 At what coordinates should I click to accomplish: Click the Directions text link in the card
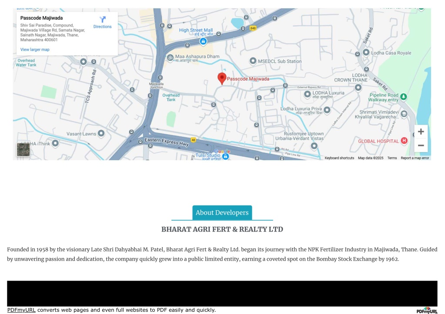(x=103, y=26)
